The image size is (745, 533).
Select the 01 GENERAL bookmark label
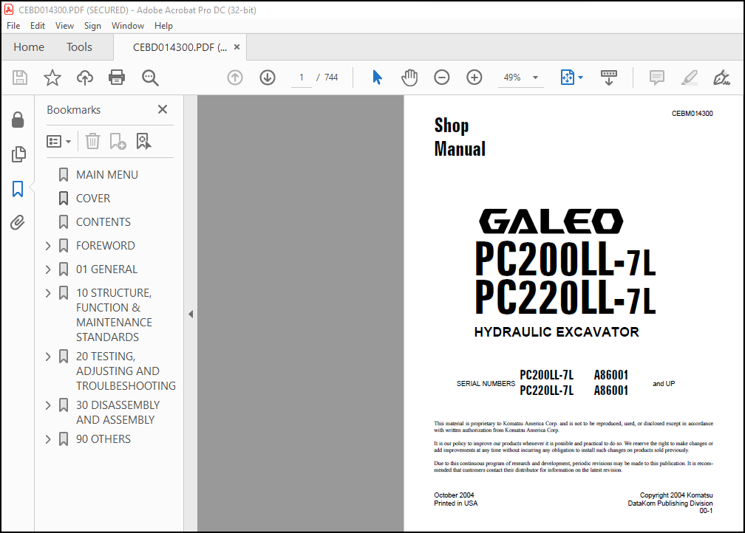[x=107, y=269]
